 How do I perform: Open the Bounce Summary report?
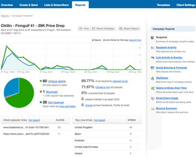click(166, 108)
